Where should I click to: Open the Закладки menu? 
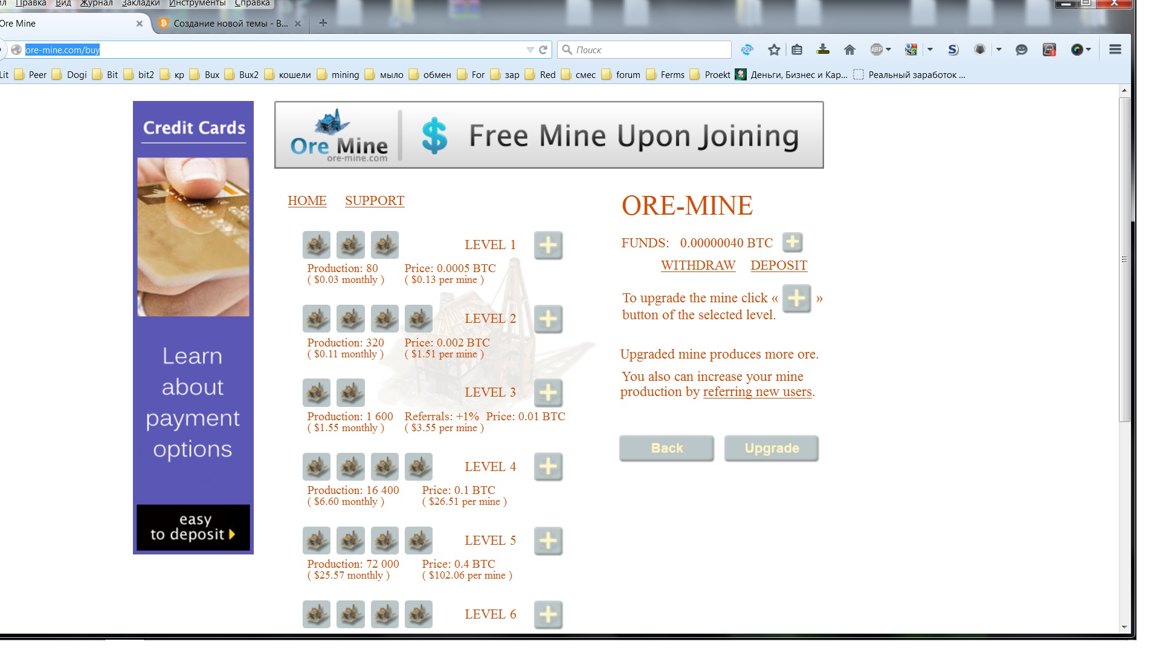141,3
